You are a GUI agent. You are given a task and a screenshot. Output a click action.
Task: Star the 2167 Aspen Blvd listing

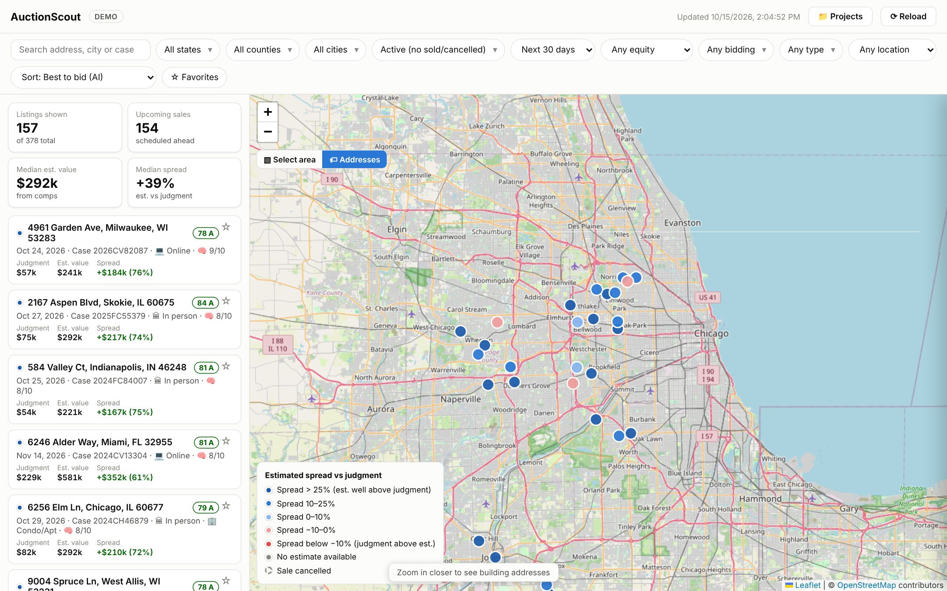226,301
